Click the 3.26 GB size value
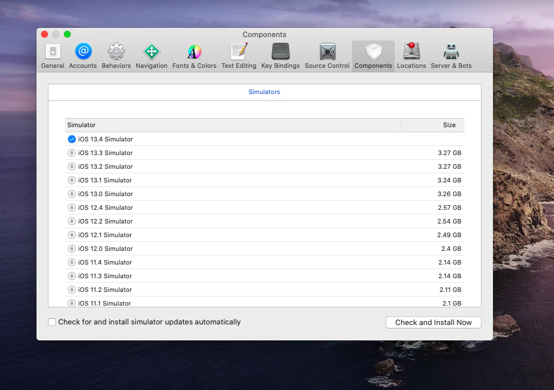Viewport: 554px width, 390px height. click(450, 194)
